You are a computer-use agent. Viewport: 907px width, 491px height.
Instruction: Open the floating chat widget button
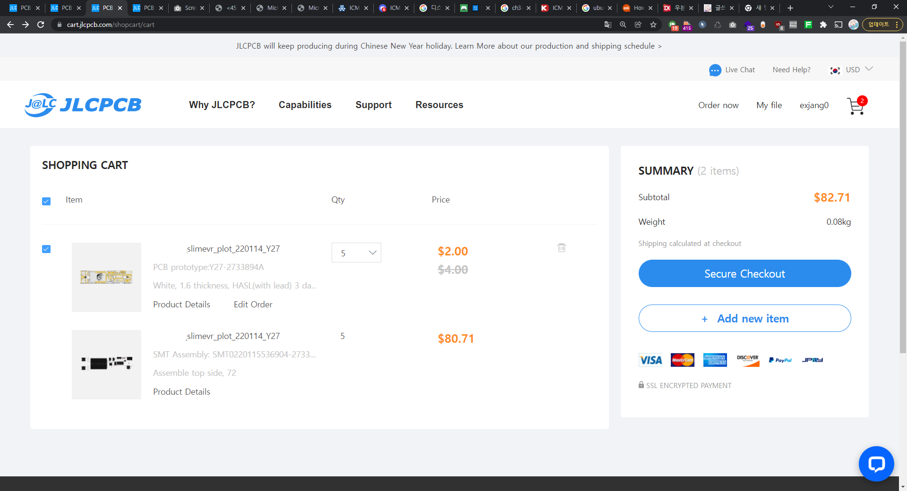click(x=876, y=464)
